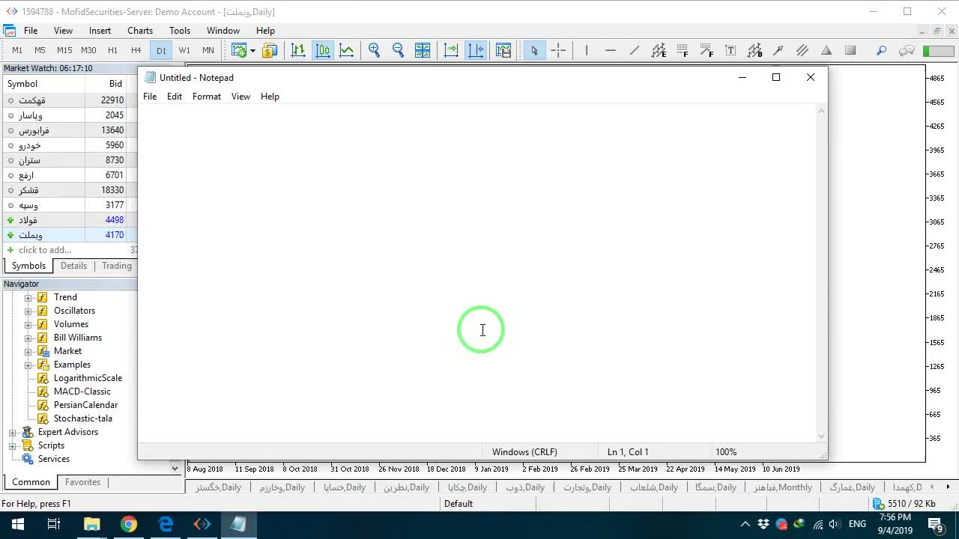Click the Notepad vertical scrollbar down arrow
959x539 pixels.
point(822,436)
